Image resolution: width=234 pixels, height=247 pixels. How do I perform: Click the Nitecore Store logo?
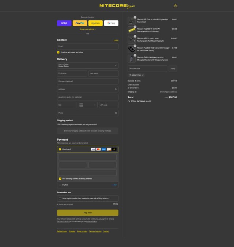117,6
